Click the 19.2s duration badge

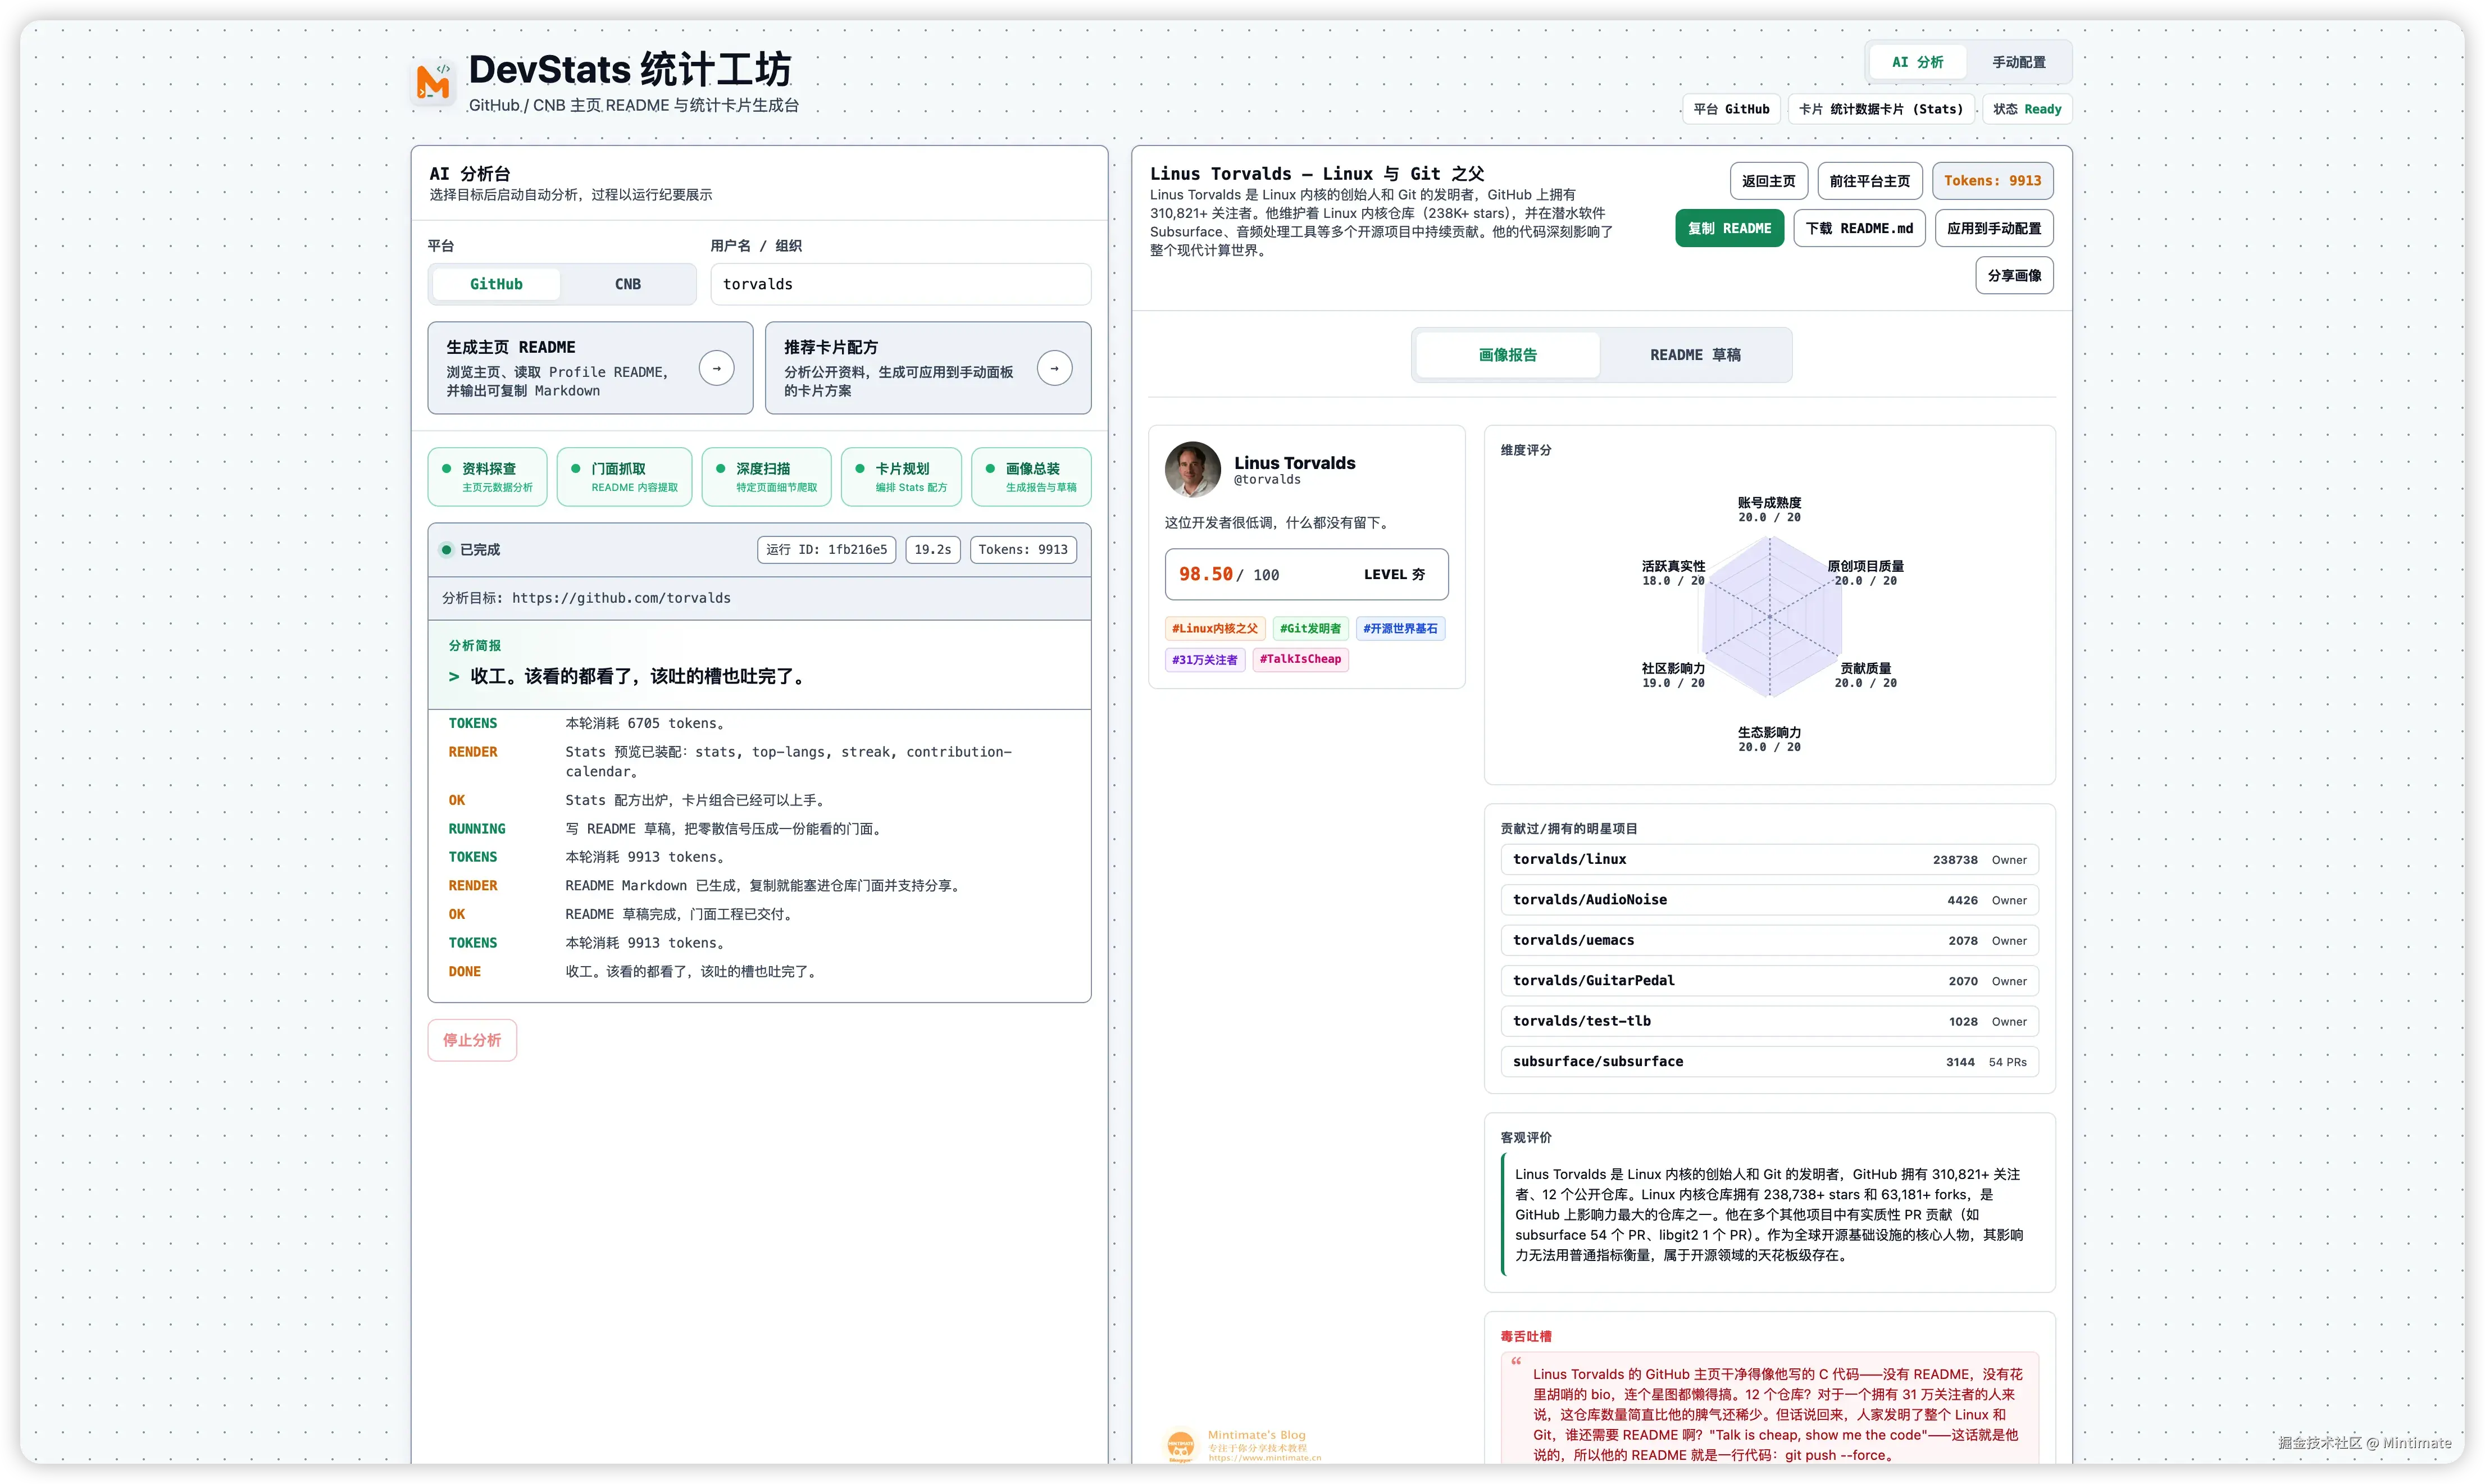[x=932, y=549]
